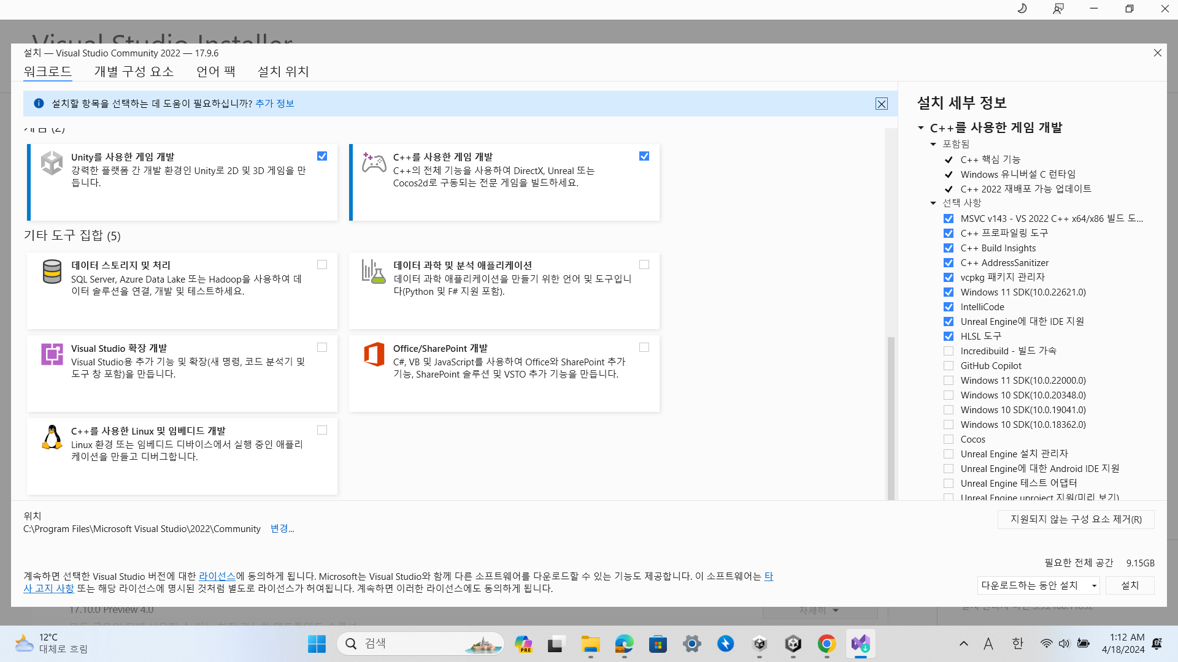1178x662 pixels.
Task: Switch to 설치 위치 tab
Action: (283, 72)
